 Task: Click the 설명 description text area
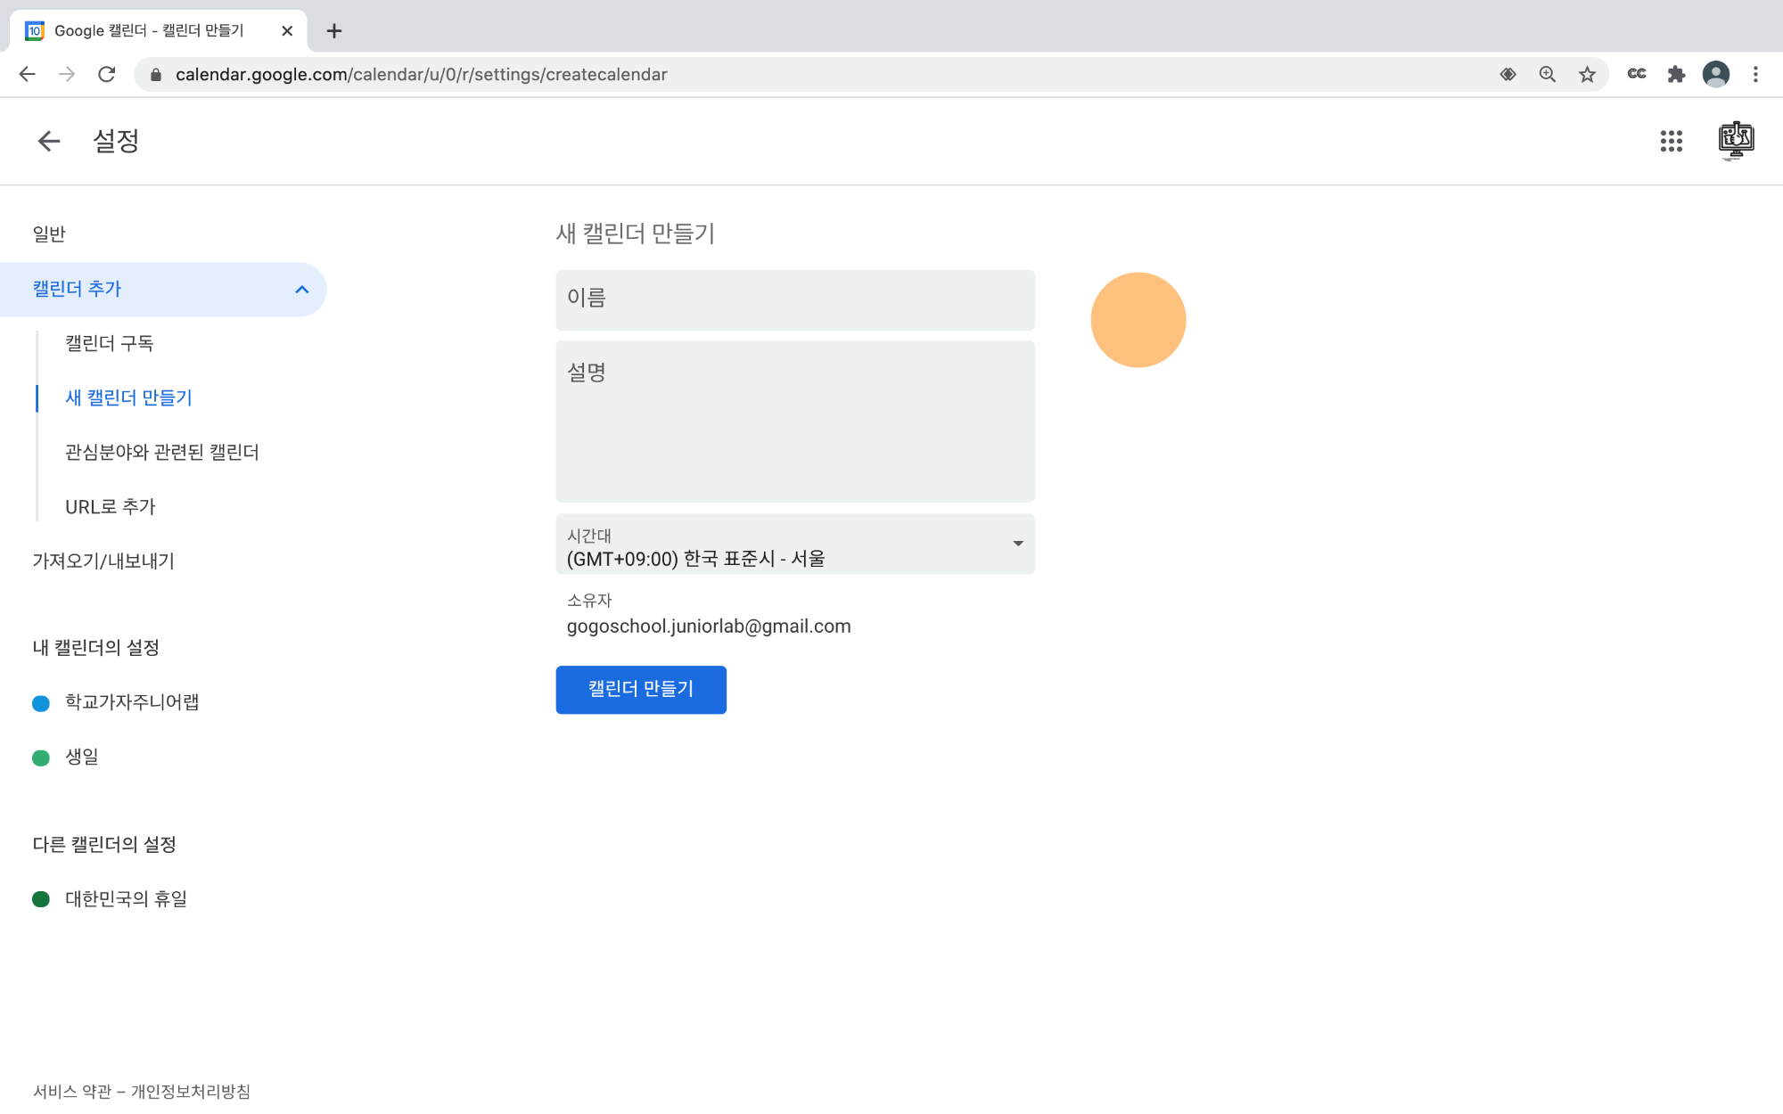coord(794,422)
